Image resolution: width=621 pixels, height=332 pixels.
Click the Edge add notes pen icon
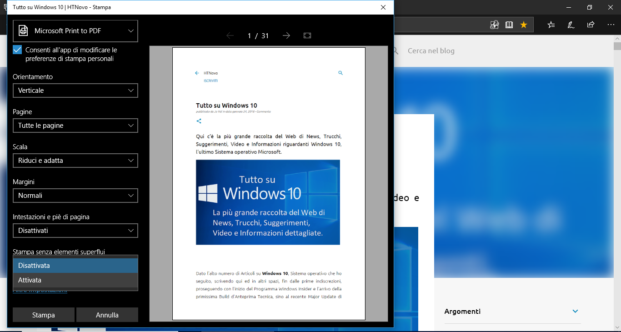point(571,25)
